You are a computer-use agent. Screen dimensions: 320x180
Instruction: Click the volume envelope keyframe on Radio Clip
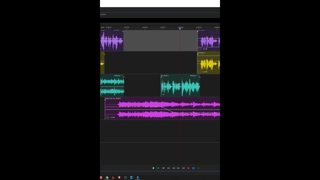click(x=162, y=107)
